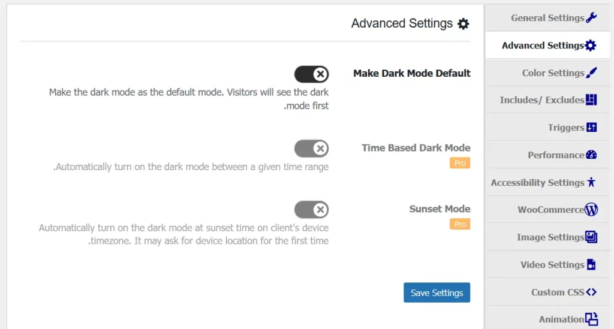Screen dimensions: 614x329
Task: Click the Custom CSS code brackets icon
Action: tap(591, 292)
